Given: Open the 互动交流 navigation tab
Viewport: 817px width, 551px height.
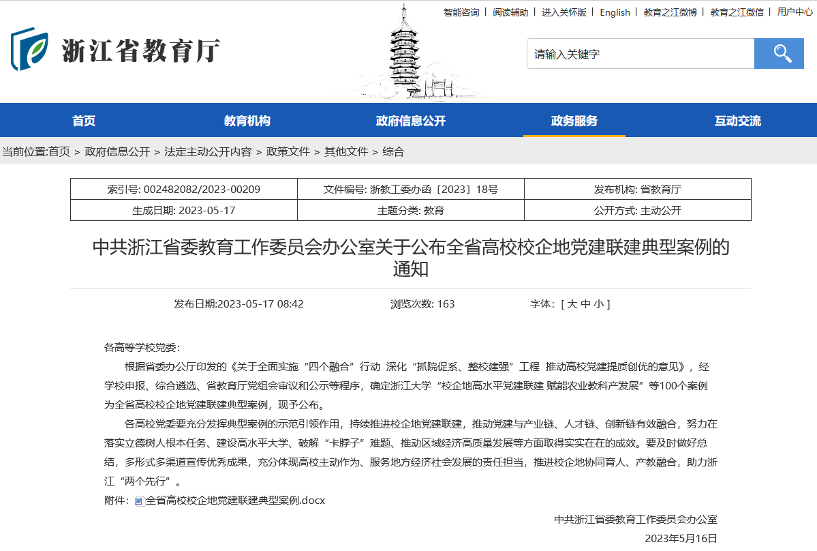Looking at the screenshot, I should pos(738,121).
